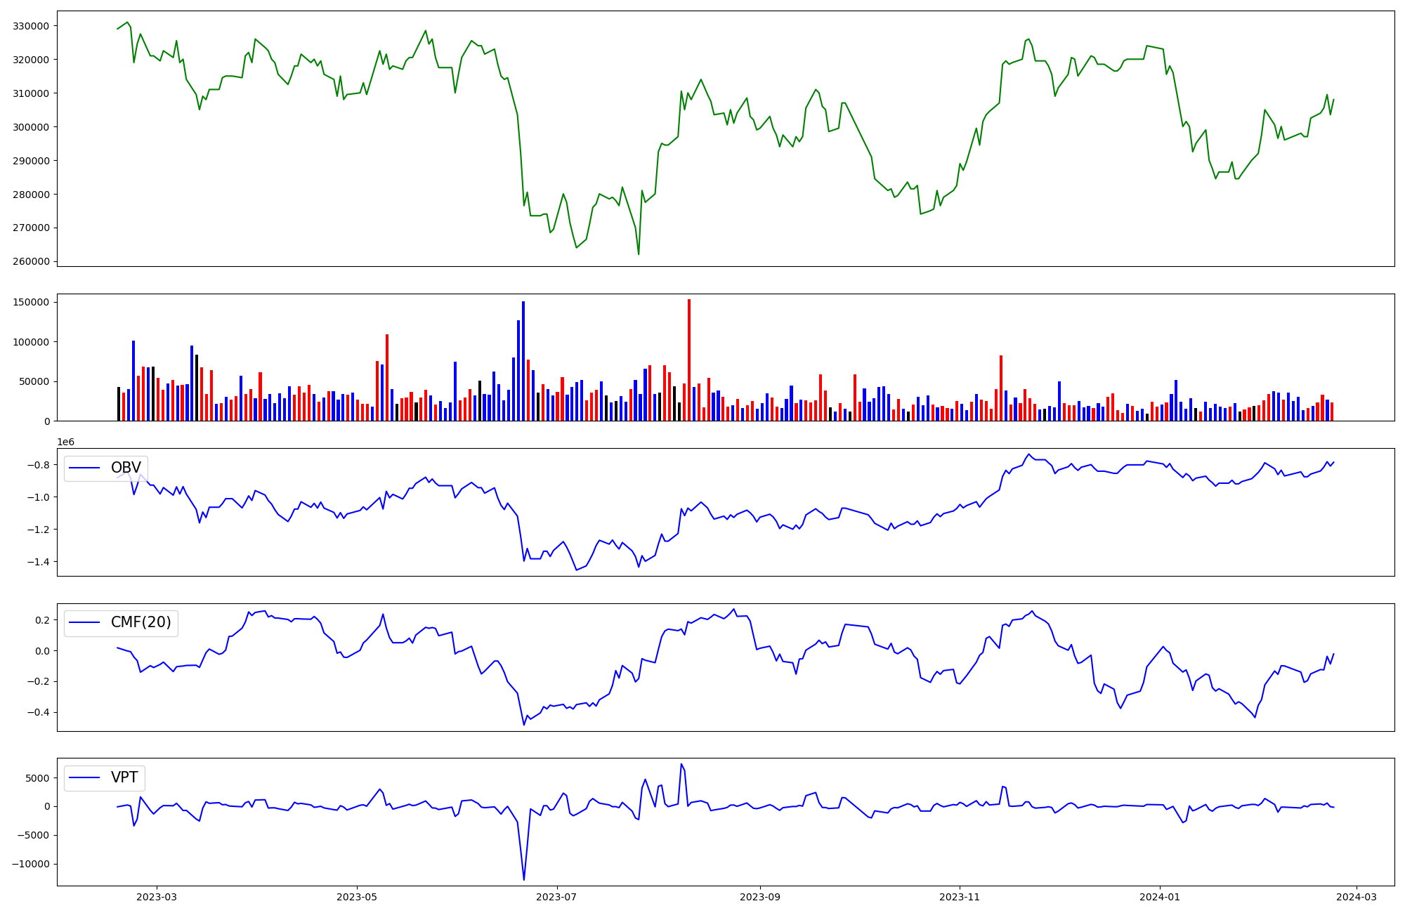This screenshot has width=1405, height=913.
Task: Click the blue line sample in OBV legend
Action: 84,468
